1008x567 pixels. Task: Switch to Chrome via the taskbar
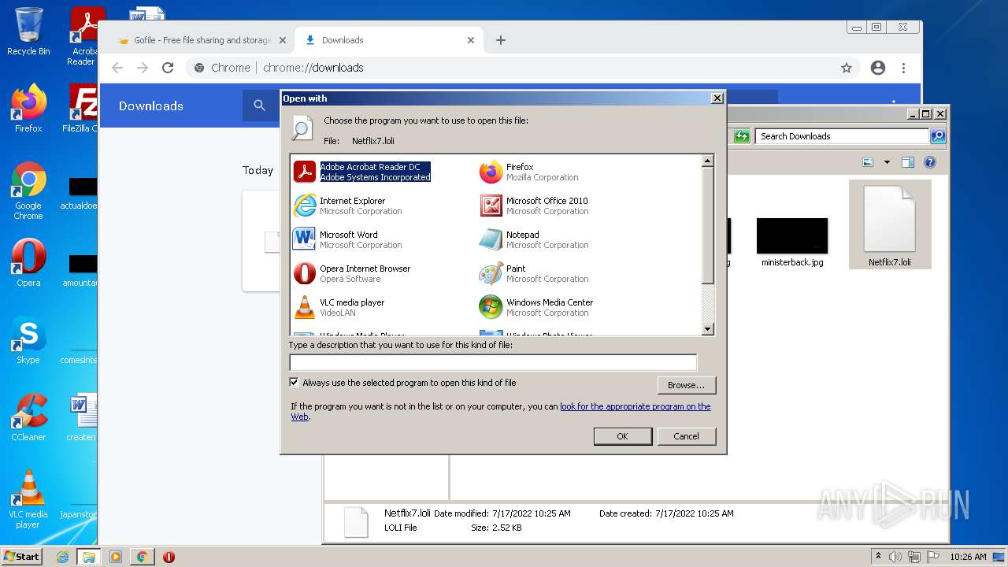coord(143,557)
